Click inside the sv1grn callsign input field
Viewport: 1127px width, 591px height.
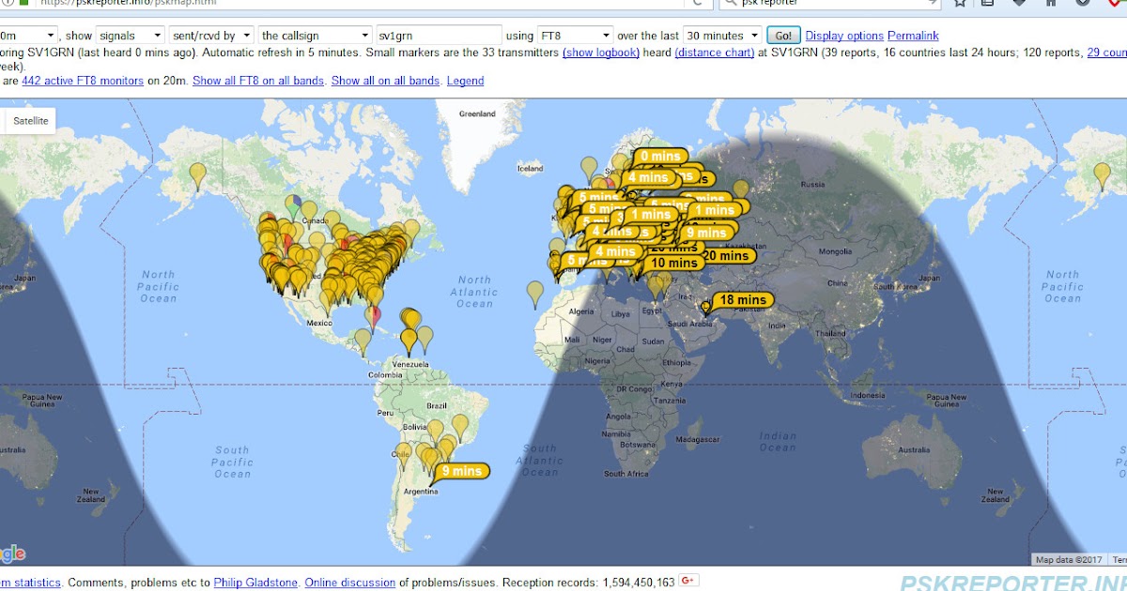437,34
